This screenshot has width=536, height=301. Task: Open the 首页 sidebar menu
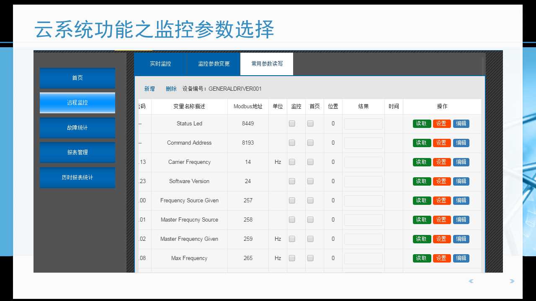77,78
